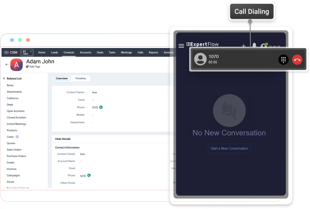The height and width of the screenshot is (209, 310).
Task: Open the Leads tab
Action: click(x=55, y=52)
